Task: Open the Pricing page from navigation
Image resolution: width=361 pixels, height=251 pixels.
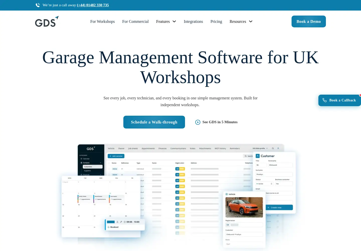Action: (216, 22)
